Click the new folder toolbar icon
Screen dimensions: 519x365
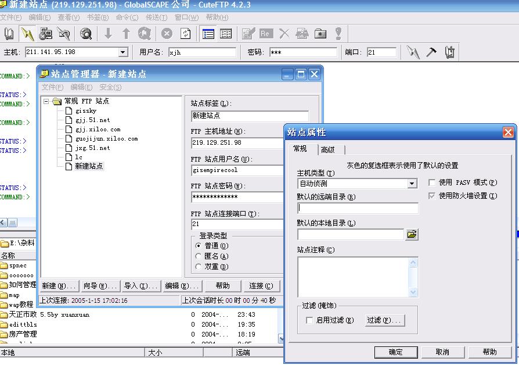[320, 34]
